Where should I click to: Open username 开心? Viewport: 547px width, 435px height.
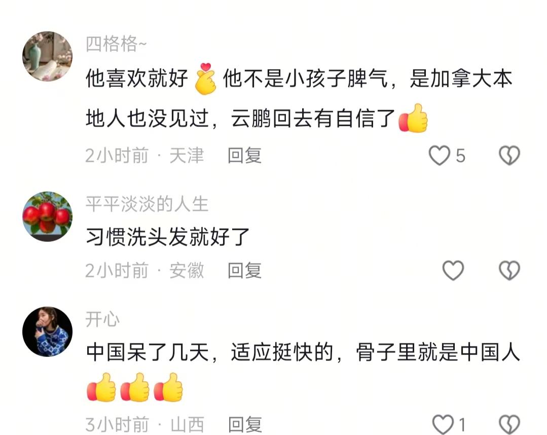click(x=102, y=319)
